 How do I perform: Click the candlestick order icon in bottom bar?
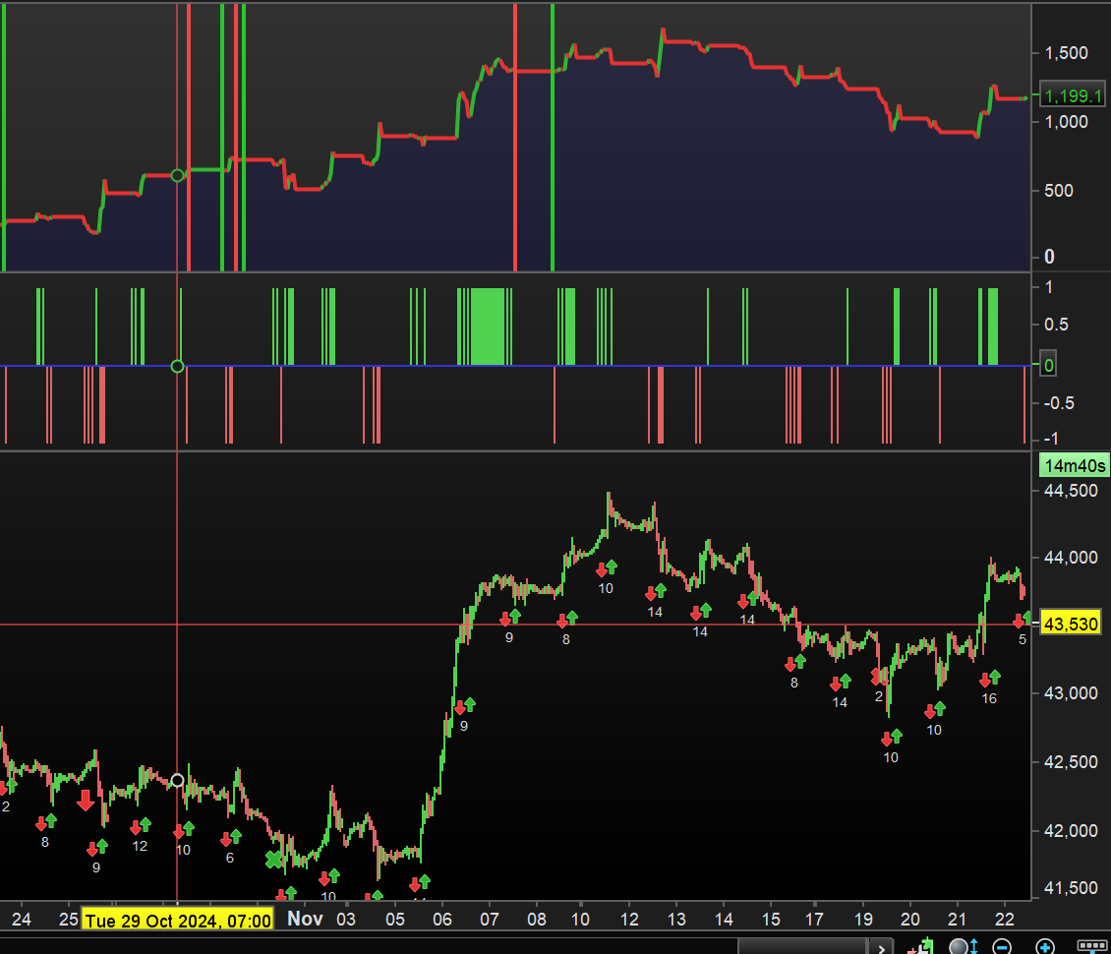pos(921,946)
